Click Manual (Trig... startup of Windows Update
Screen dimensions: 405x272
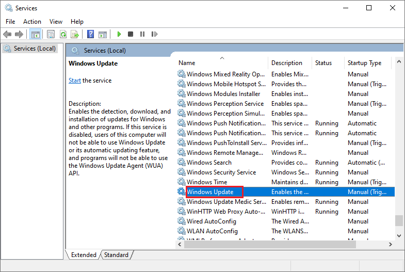click(367, 192)
